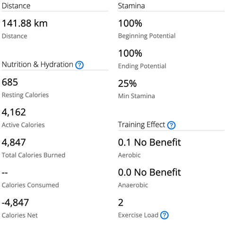Image resolution: width=225 pixels, height=227 pixels.
Task: Select the 685 Resting Calories value
Action: tap(10, 82)
